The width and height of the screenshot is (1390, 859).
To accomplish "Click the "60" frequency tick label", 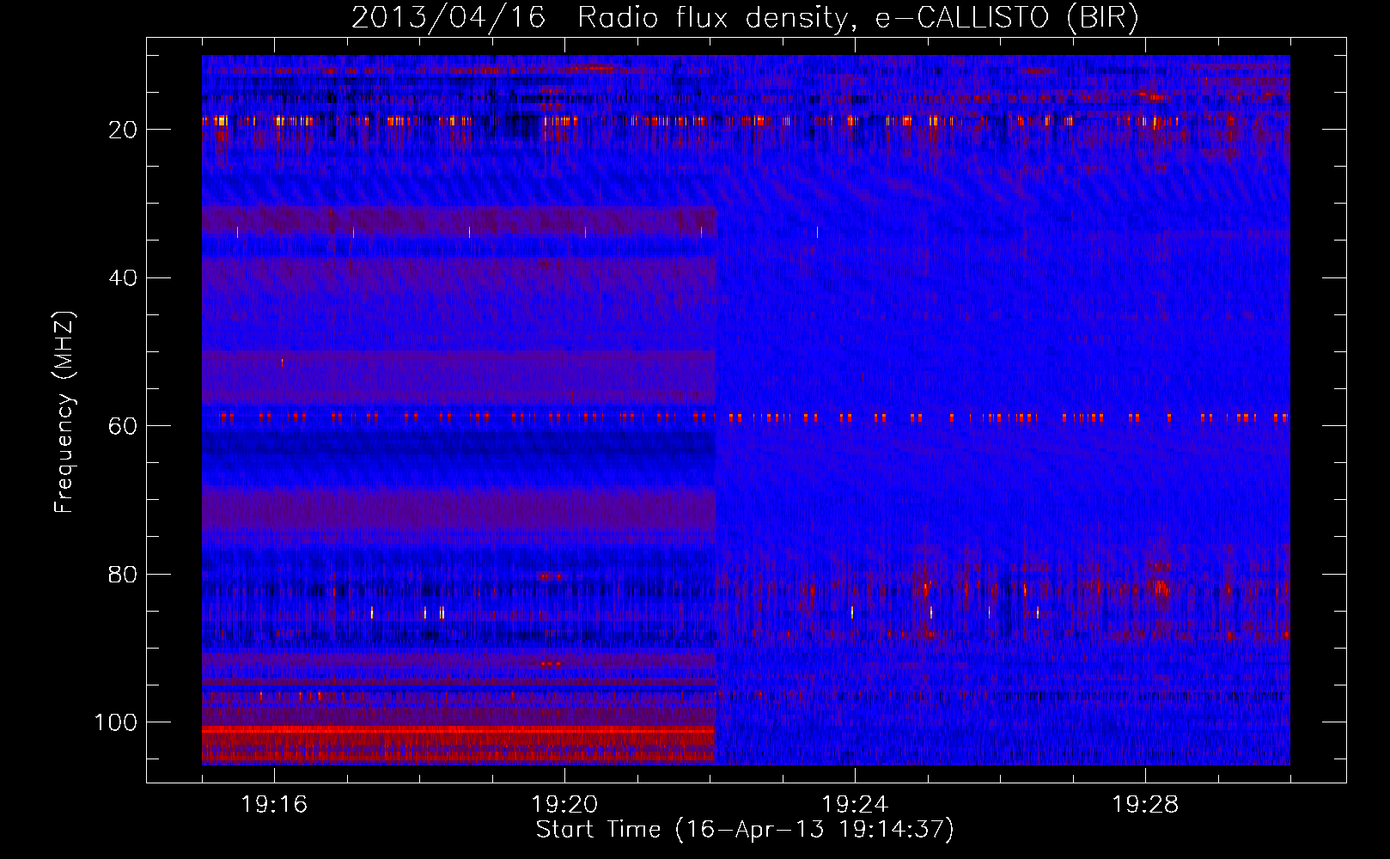I will click(124, 426).
